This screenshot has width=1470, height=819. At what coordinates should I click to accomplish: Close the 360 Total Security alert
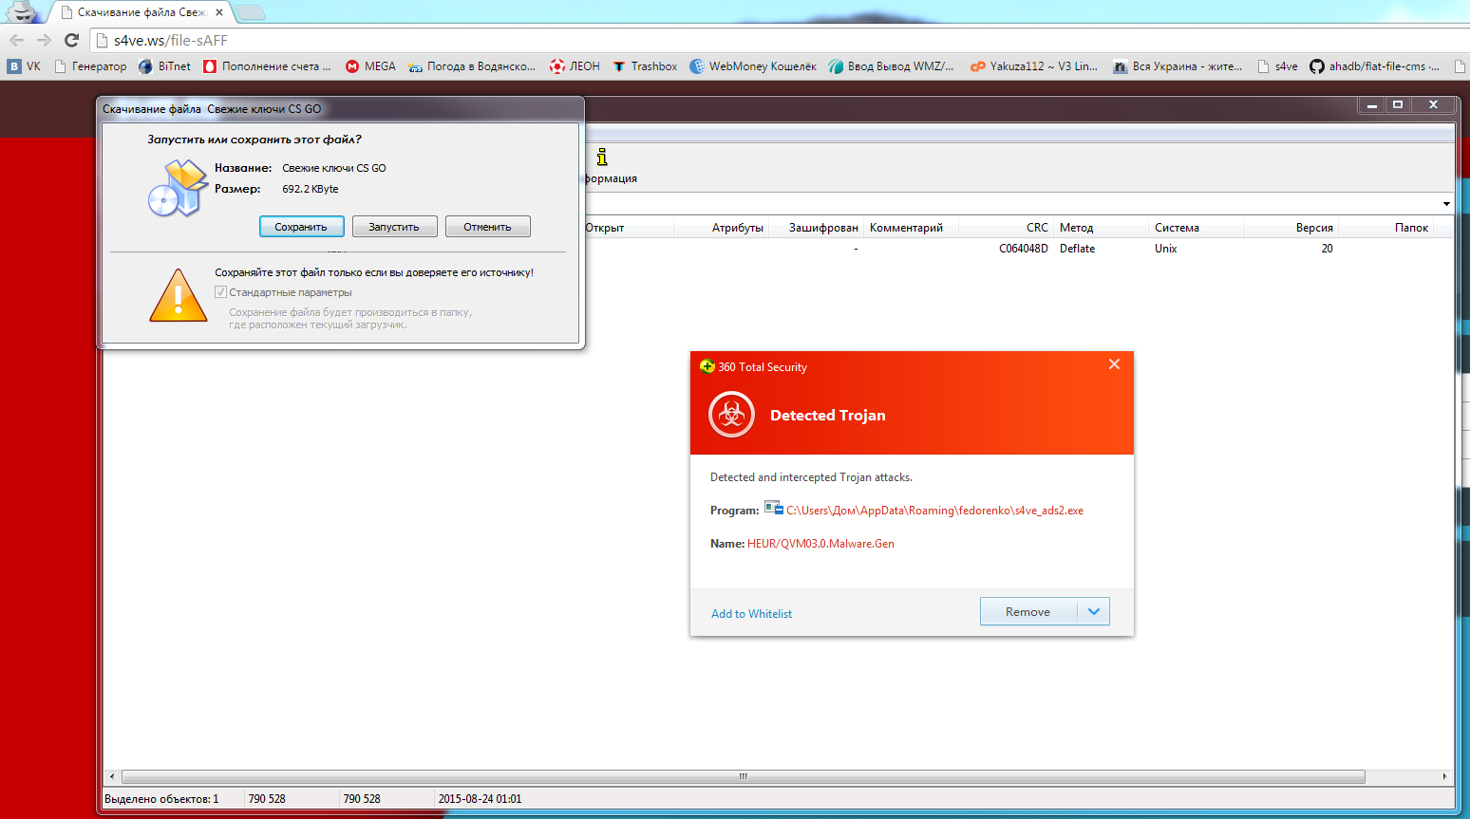point(1114,364)
